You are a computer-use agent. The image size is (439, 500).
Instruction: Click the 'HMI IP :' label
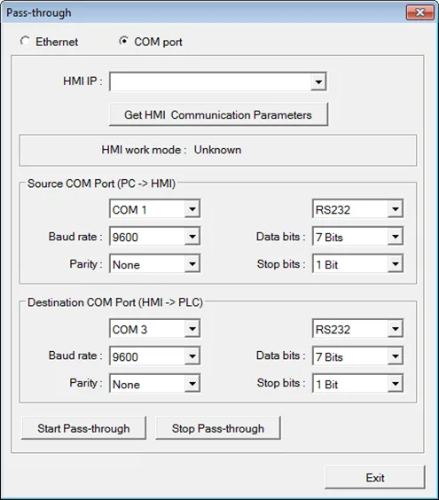pyautogui.click(x=82, y=81)
